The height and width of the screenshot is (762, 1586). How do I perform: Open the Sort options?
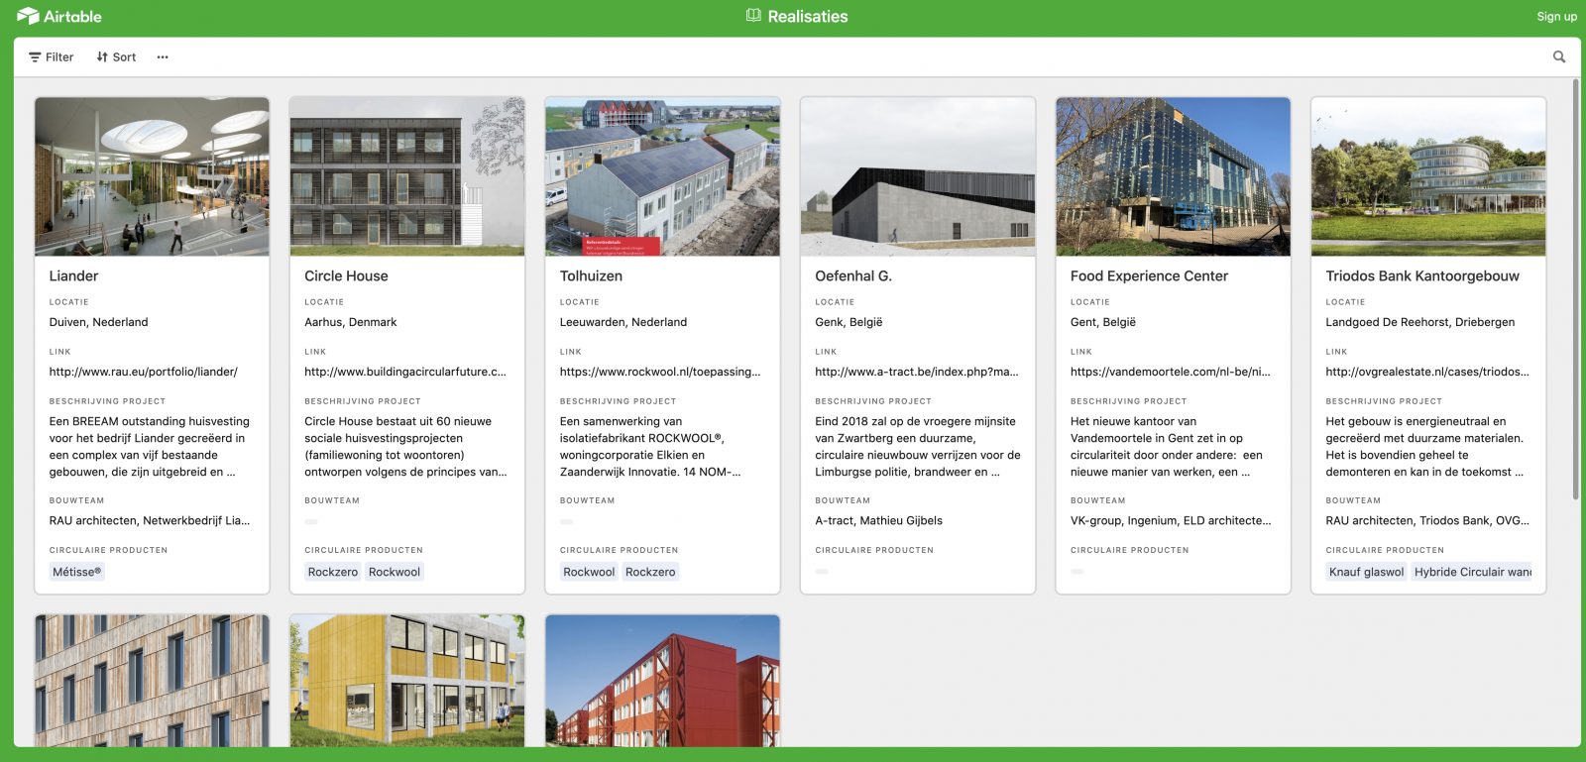[116, 56]
